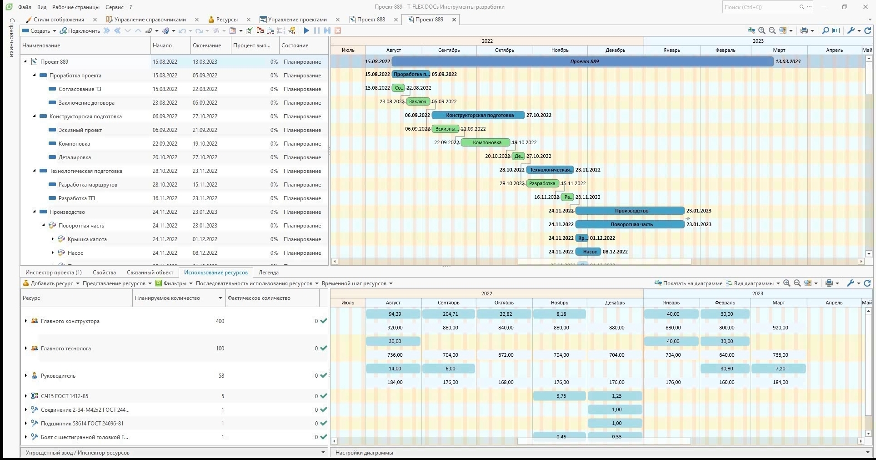876x460 pixels.
Task: Click the search magnifier icon in upper toolbar
Action: pos(826,31)
